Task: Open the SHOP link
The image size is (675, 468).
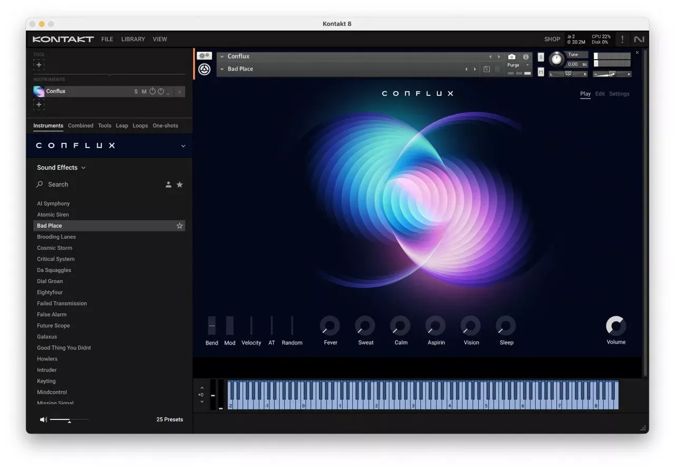Action: click(552, 39)
